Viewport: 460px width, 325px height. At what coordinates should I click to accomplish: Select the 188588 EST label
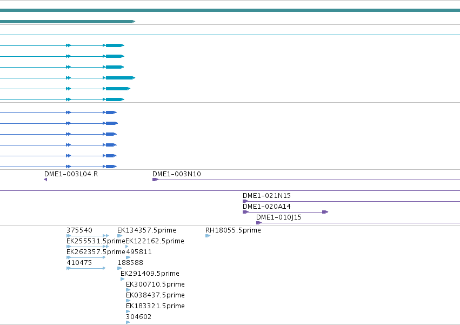point(131,263)
